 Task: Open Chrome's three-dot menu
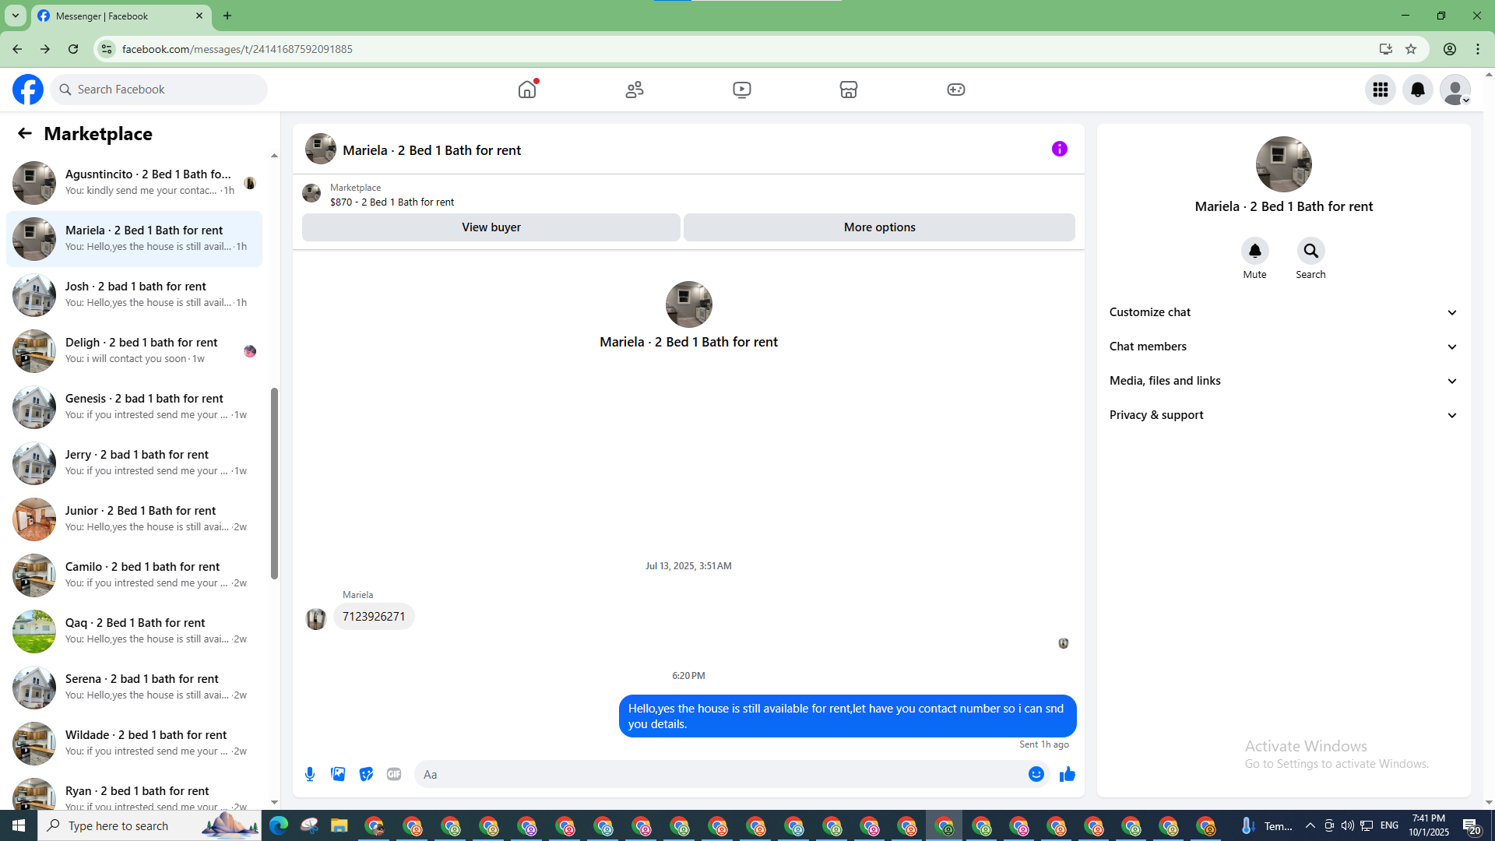pyautogui.click(x=1478, y=49)
